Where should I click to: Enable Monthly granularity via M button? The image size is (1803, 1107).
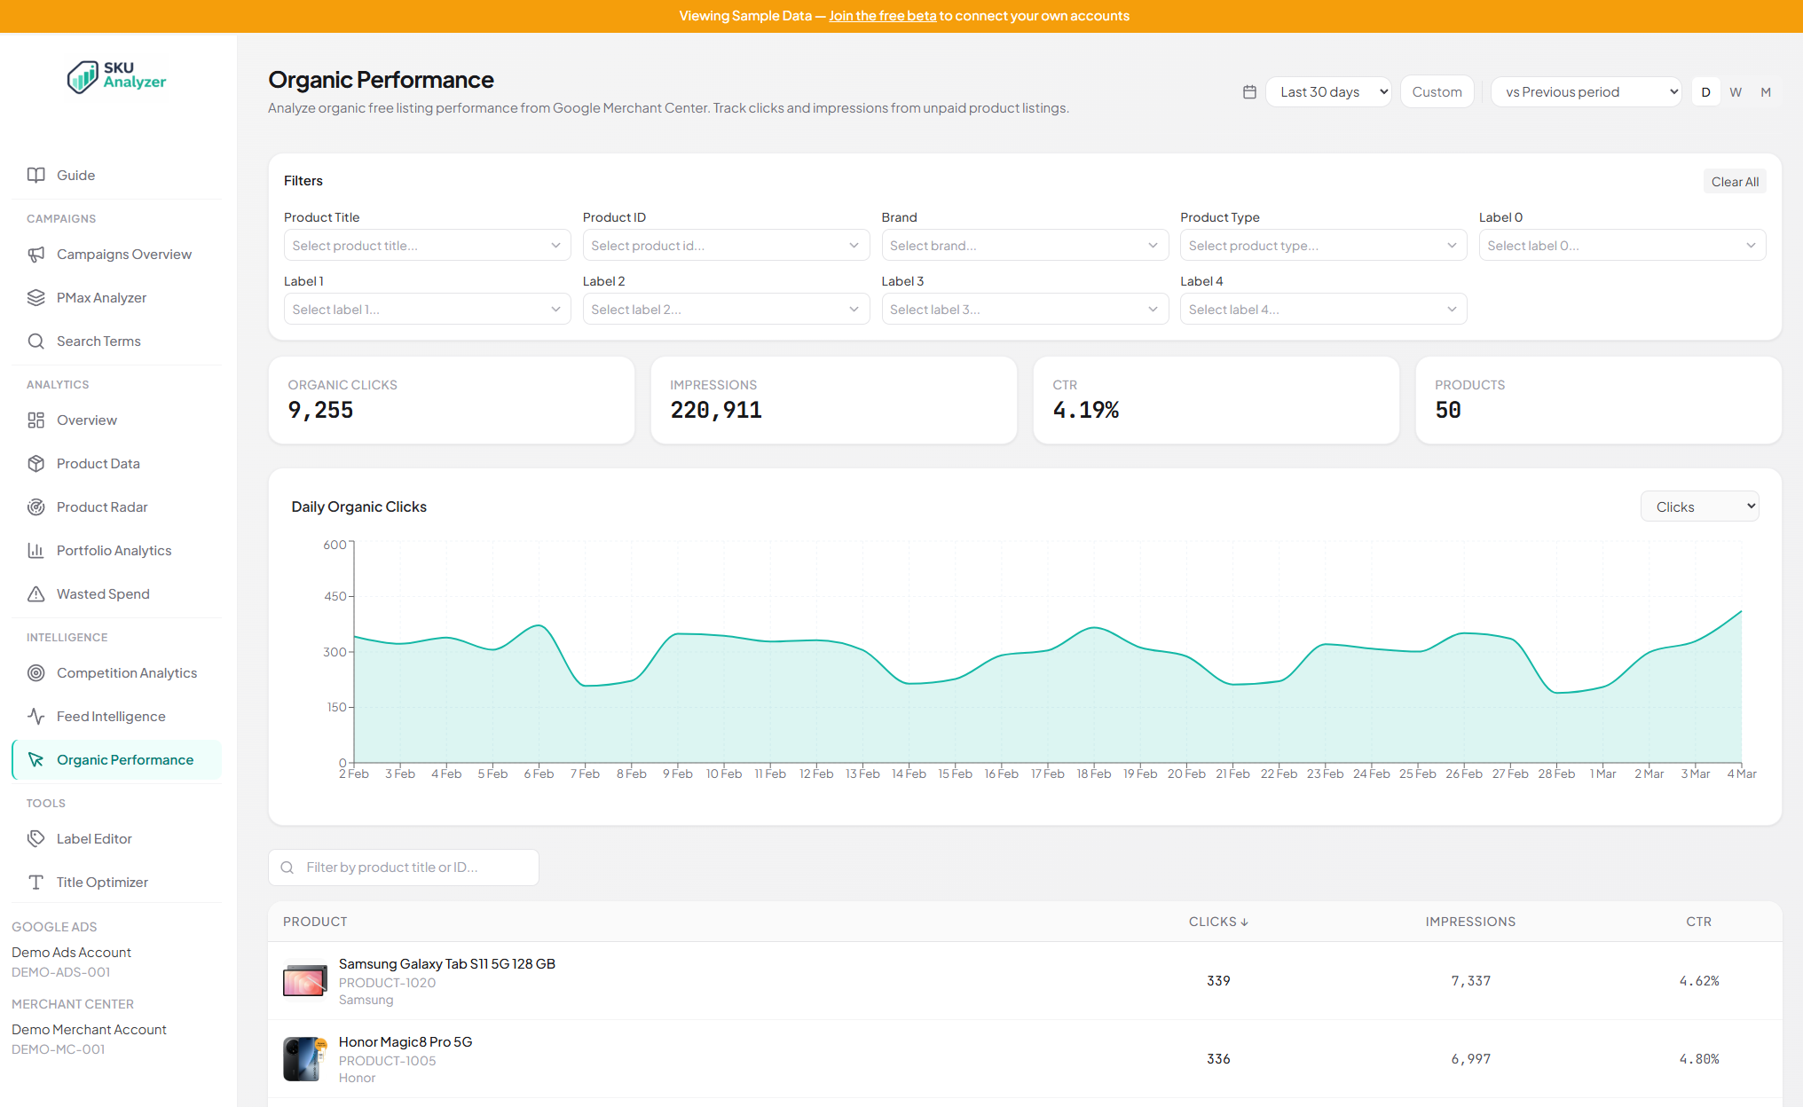(1765, 91)
